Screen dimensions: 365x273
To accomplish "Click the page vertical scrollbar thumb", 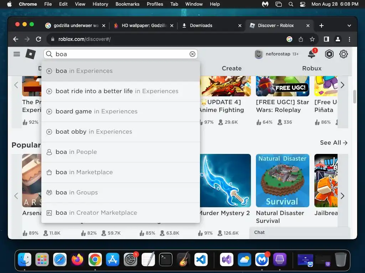I will [x=355, y=97].
